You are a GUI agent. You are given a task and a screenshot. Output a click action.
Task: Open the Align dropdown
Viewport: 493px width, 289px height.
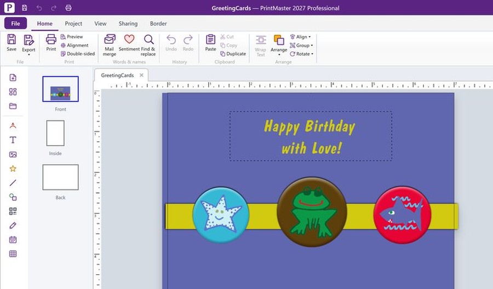(x=300, y=37)
